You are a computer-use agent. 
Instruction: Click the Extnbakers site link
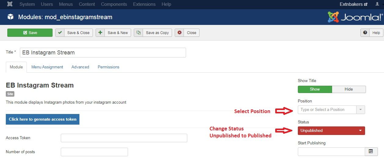(x=353, y=4)
